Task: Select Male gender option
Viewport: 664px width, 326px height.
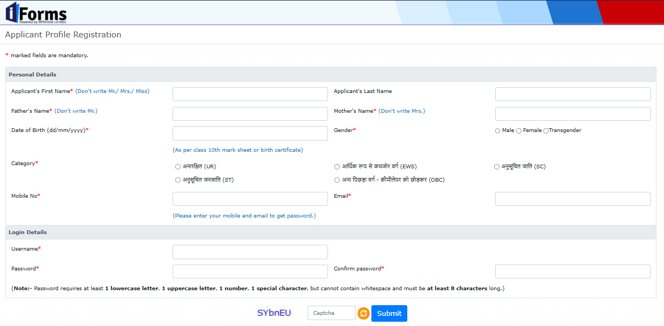Action: [x=498, y=131]
